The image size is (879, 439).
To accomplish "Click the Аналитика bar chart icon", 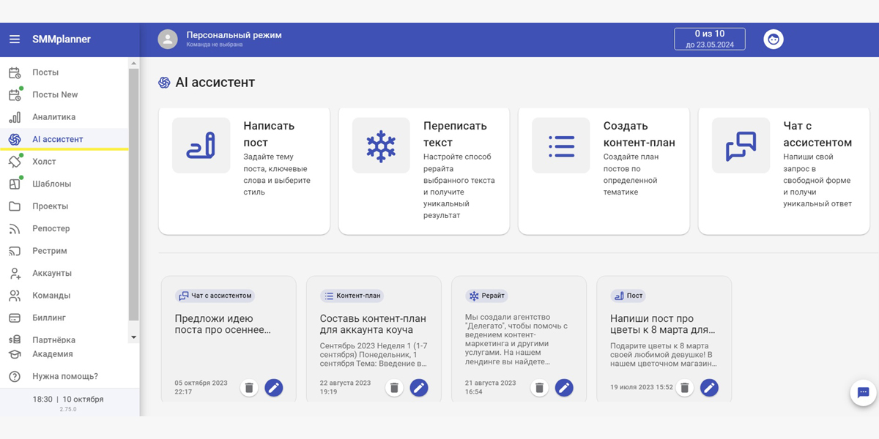I will [15, 117].
